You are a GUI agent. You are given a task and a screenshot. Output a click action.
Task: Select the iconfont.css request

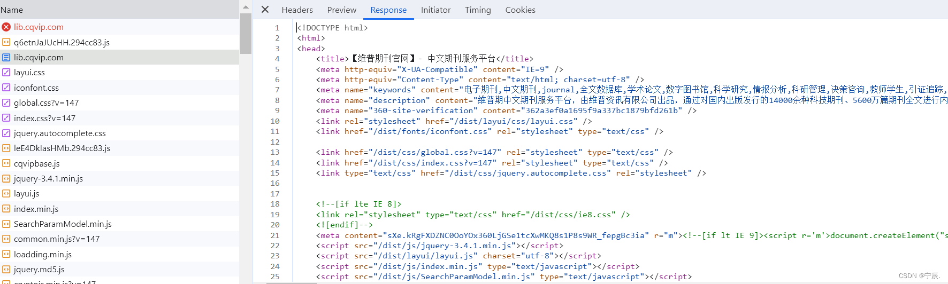point(119,88)
